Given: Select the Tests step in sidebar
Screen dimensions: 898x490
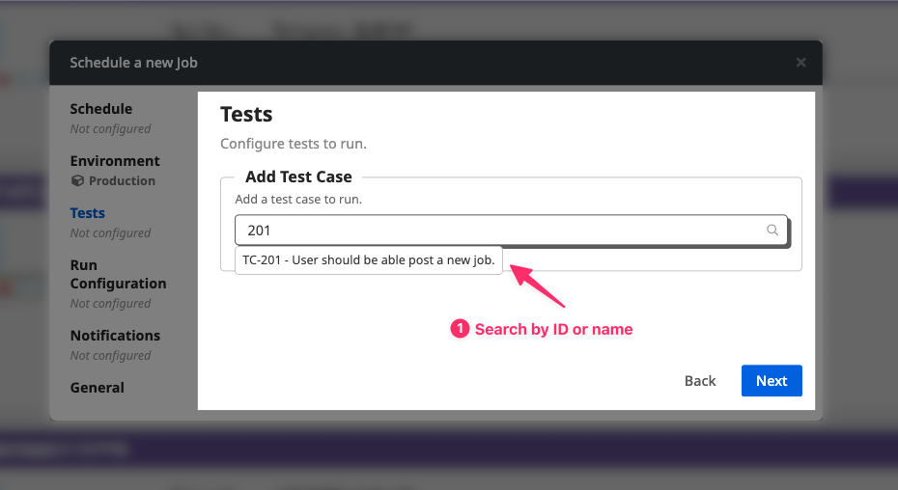Looking at the screenshot, I should point(87,213).
